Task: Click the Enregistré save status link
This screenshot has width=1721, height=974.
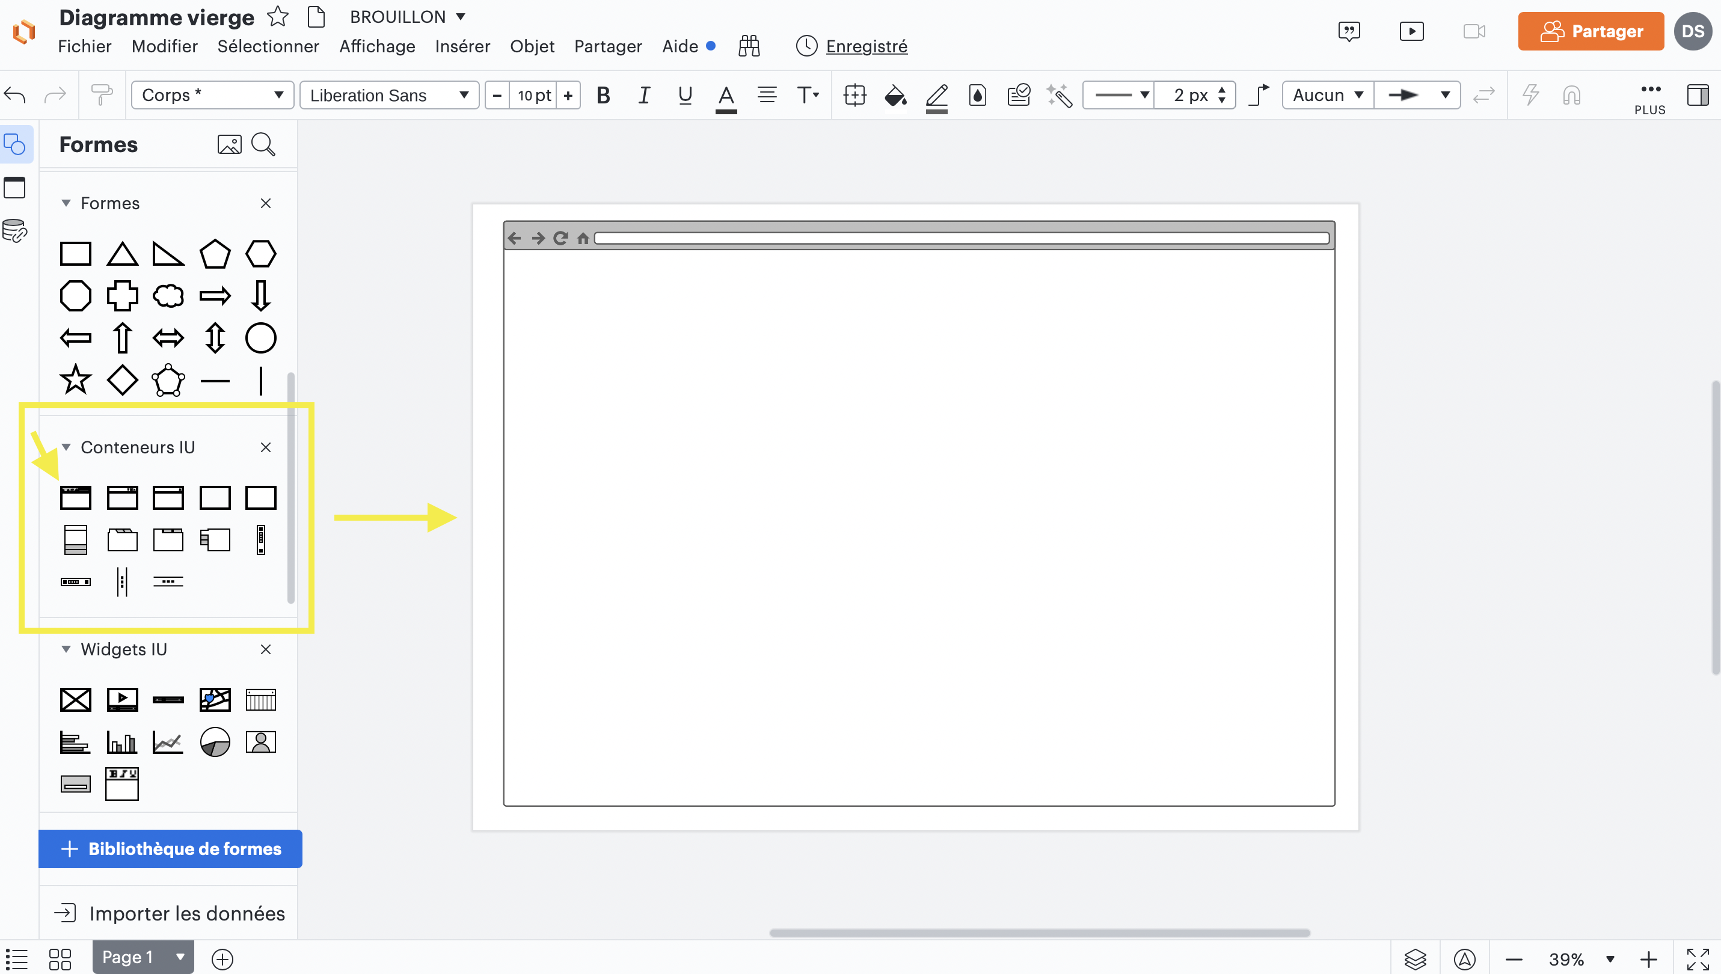Action: click(x=866, y=46)
